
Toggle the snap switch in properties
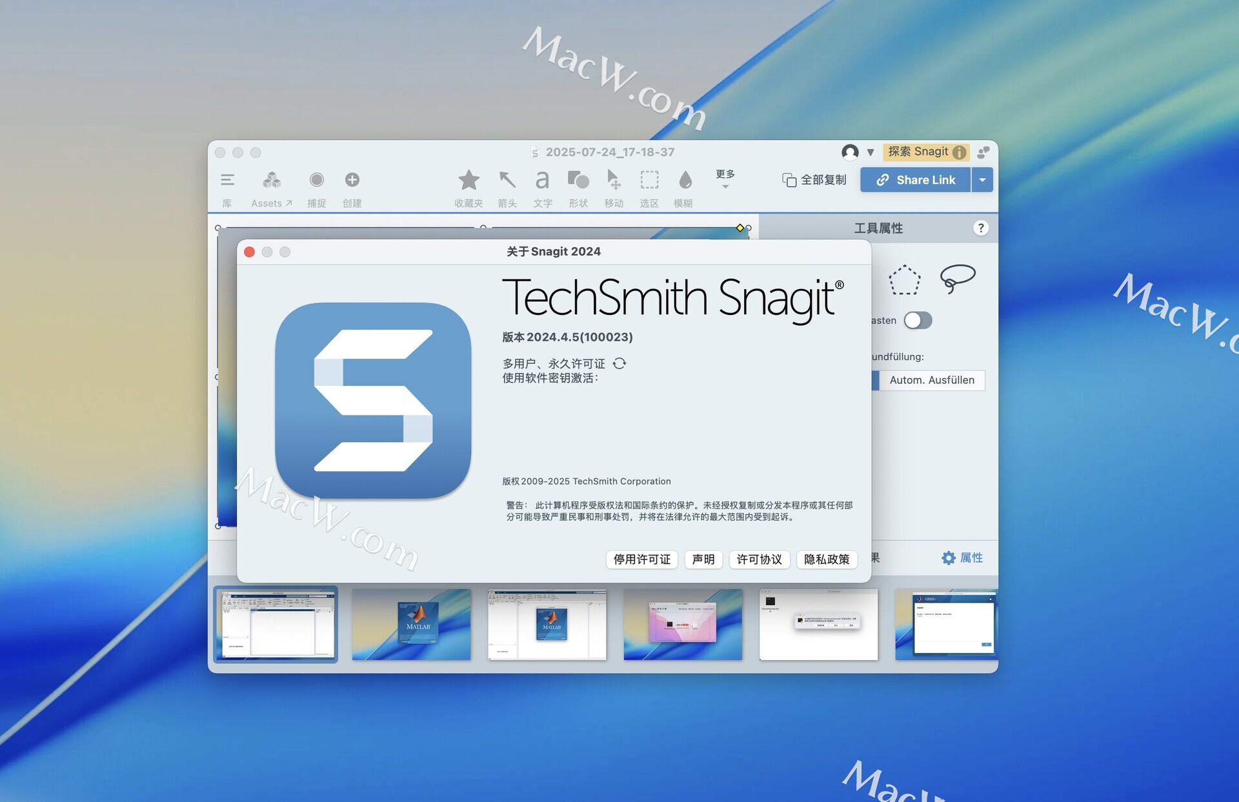[918, 320]
